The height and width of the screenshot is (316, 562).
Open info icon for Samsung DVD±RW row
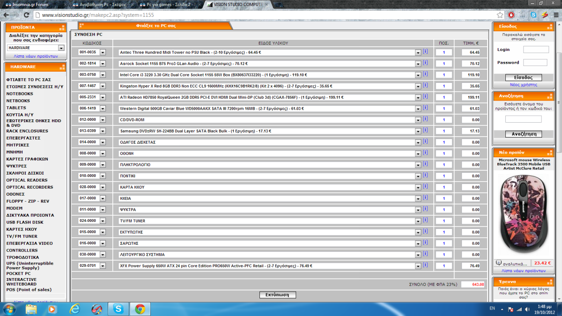pyautogui.click(x=425, y=130)
